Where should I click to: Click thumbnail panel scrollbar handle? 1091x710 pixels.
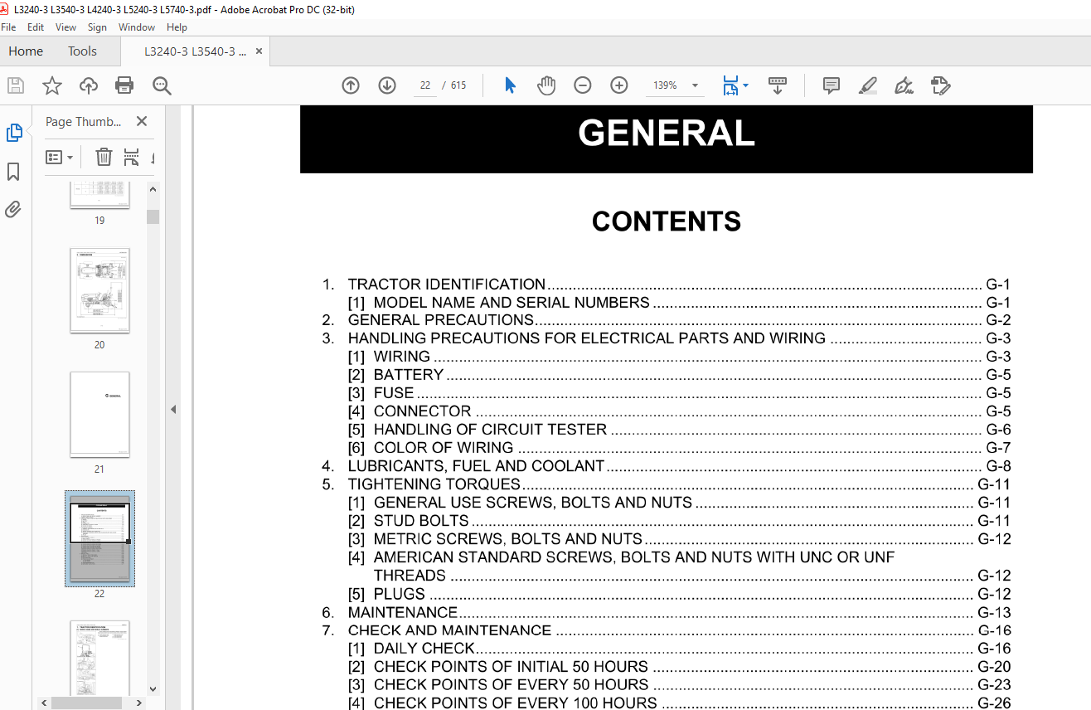click(x=153, y=216)
